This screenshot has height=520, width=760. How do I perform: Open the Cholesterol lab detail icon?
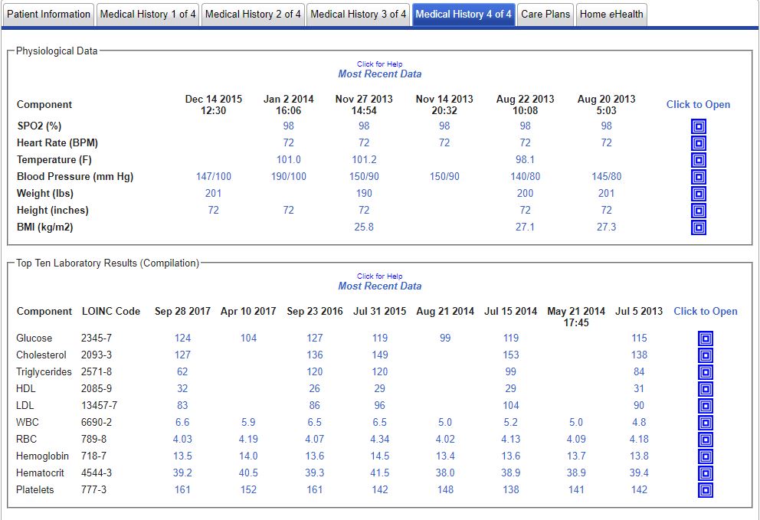click(x=706, y=355)
